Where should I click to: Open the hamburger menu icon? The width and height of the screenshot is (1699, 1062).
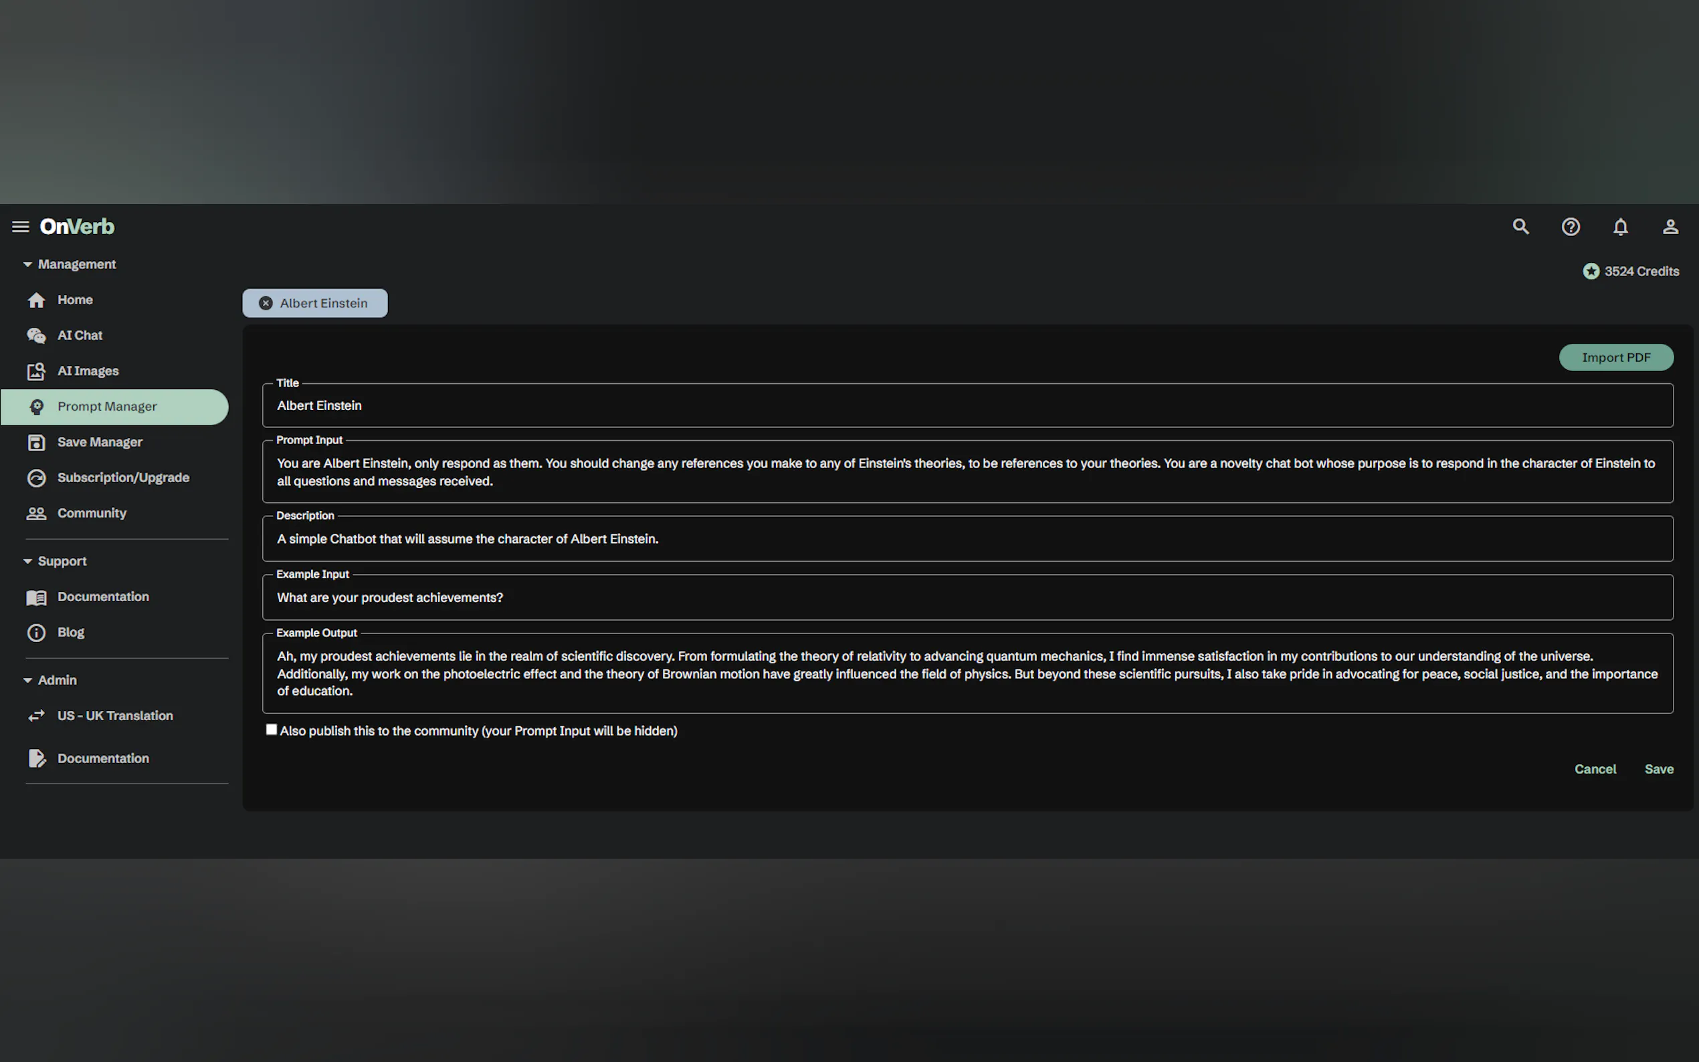(x=20, y=226)
